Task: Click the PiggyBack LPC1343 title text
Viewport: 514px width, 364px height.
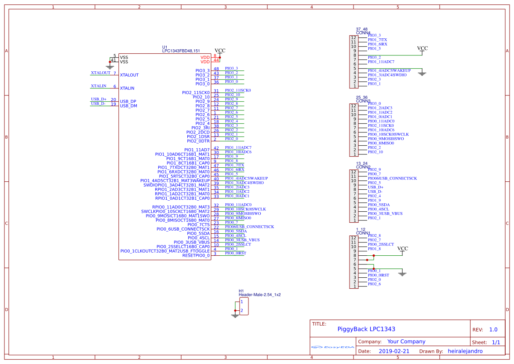Action: coord(366,329)
